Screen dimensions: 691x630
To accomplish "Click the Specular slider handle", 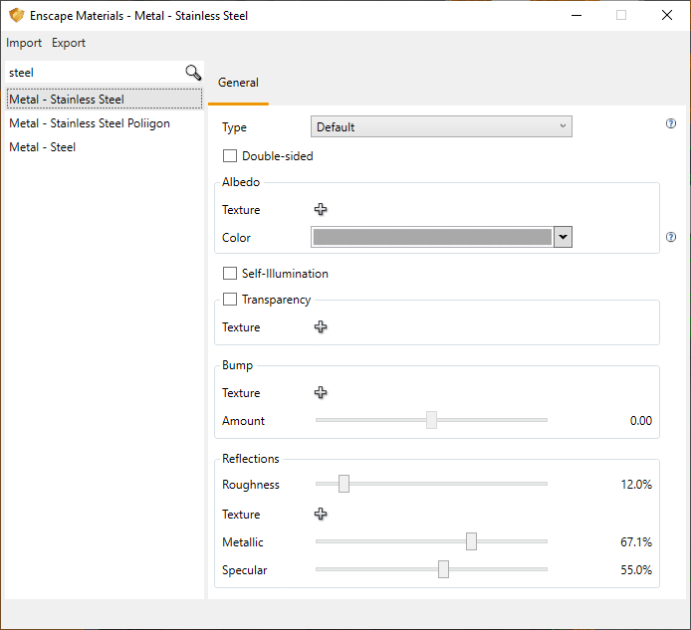I will [443, 568].
